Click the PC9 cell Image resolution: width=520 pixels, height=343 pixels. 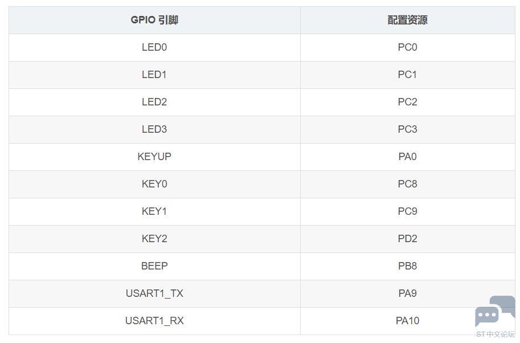pyautogui.click(x=408, y=211)
